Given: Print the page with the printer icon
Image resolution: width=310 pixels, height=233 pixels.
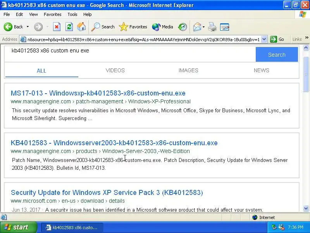Looking at the screenshot, I should 212,27.
